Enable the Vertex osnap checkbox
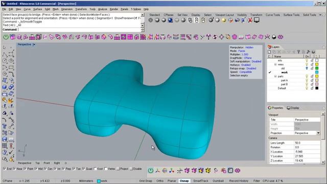Screen dimensions: 327x184 [106, 169]
